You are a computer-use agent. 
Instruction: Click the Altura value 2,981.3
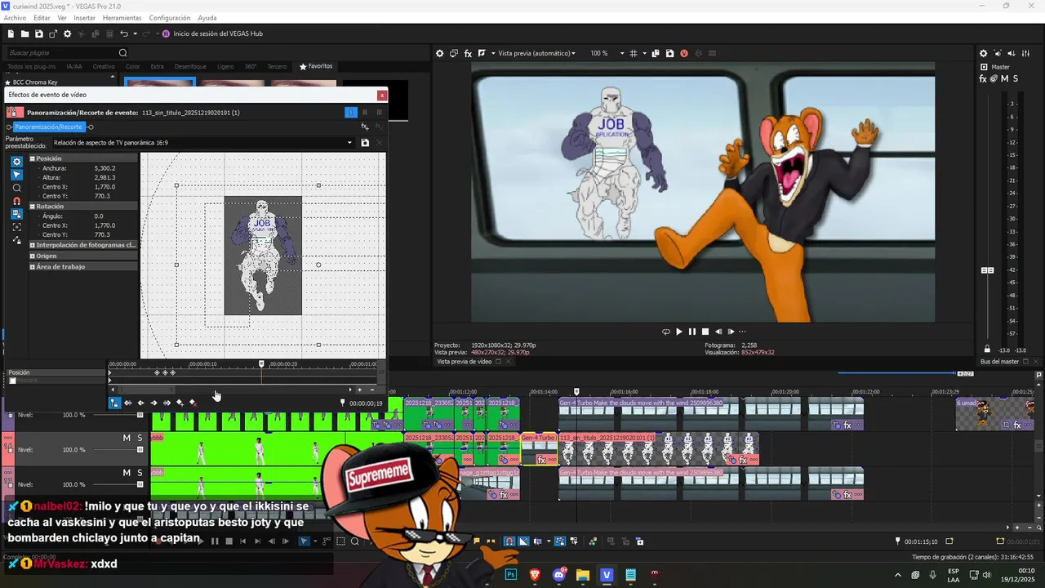tap(105, 177)
